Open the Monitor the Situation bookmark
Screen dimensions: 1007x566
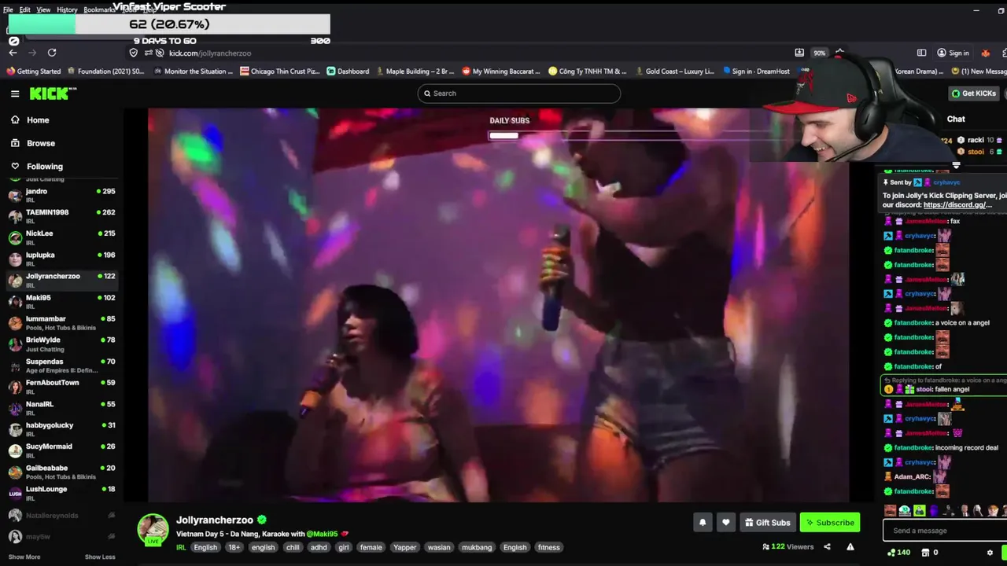click(x=194, y=71)
